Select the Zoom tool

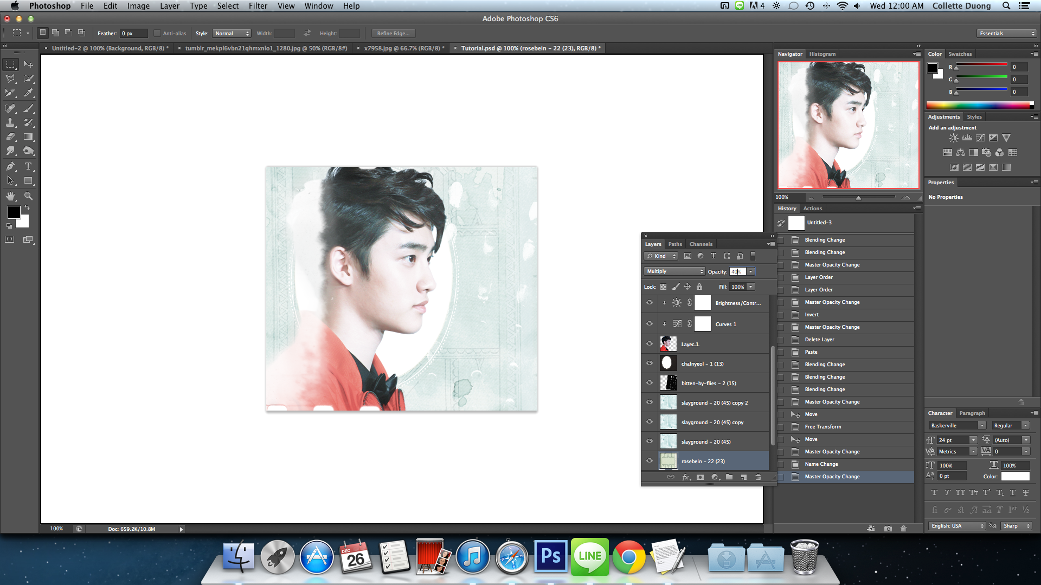coord(28,196)
